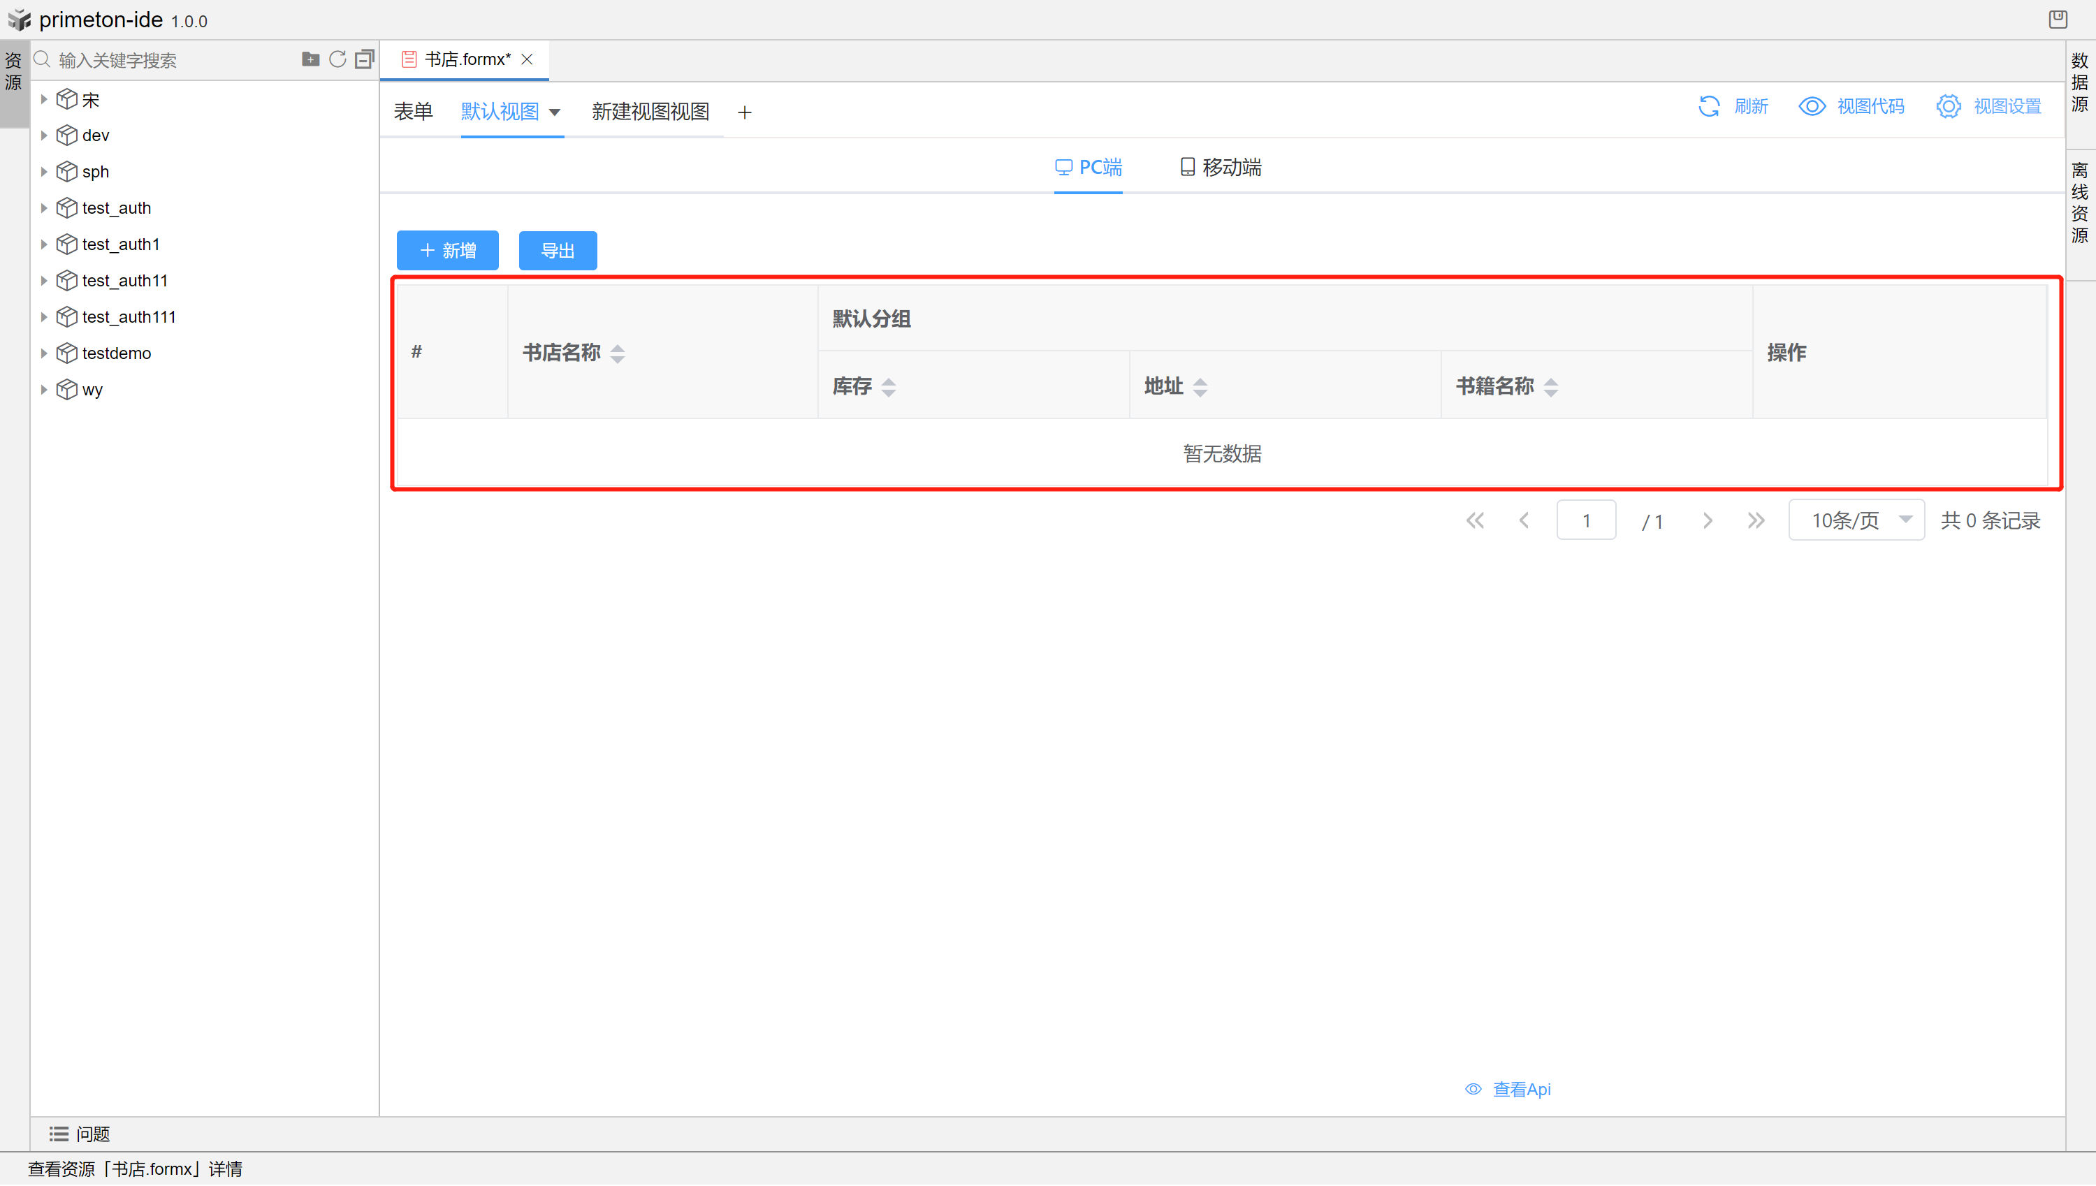Switch to the 移动端 tab

click(1221, 168)
